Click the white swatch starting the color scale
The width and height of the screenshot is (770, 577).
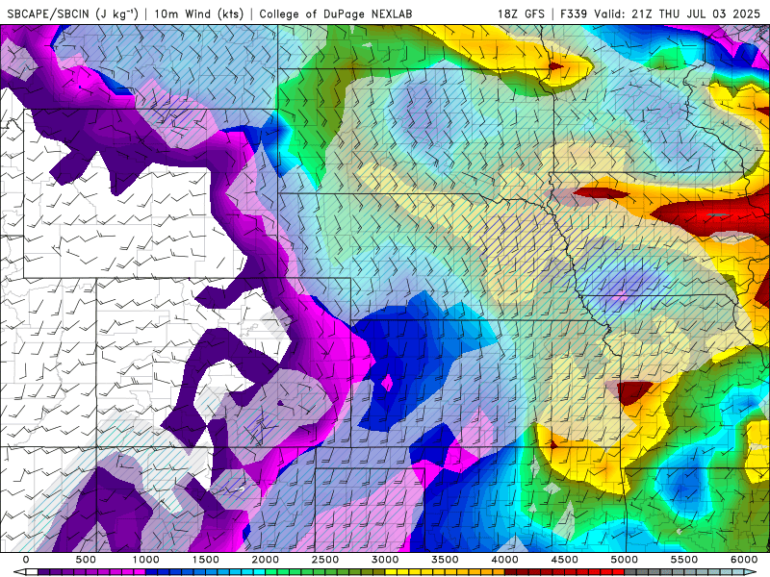(x=32, y=572)
